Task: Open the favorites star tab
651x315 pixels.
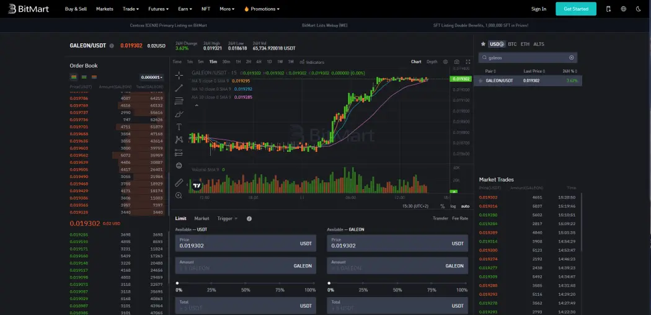Action: [x=483, y=43]
